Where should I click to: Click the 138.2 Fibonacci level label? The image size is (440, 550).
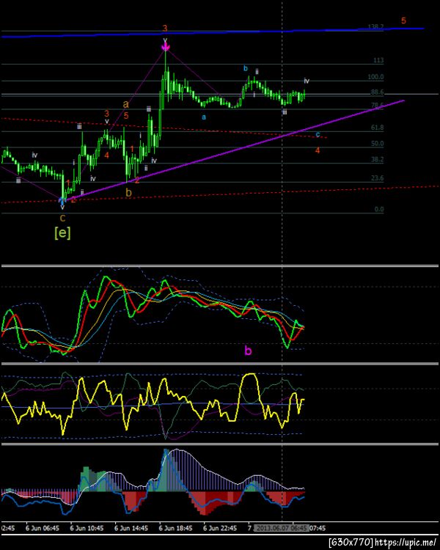375,27
